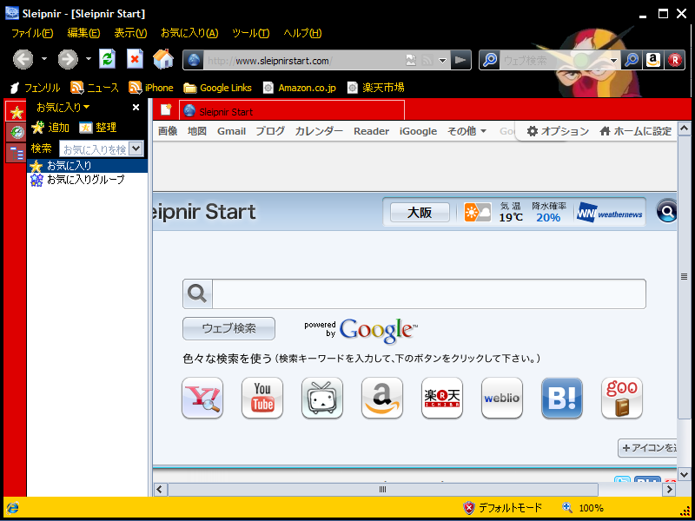Click the Internet Explorer engine icon in the status bar
The width and height of the screenshot is (695, 521).
coord(12,508)
